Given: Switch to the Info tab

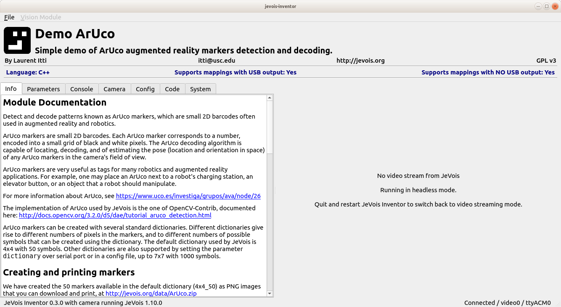Looking at the screenshot, I should [x=11, y=89].
